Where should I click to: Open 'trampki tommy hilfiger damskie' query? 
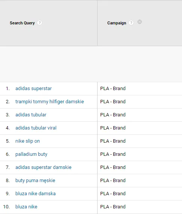point(50,102)
